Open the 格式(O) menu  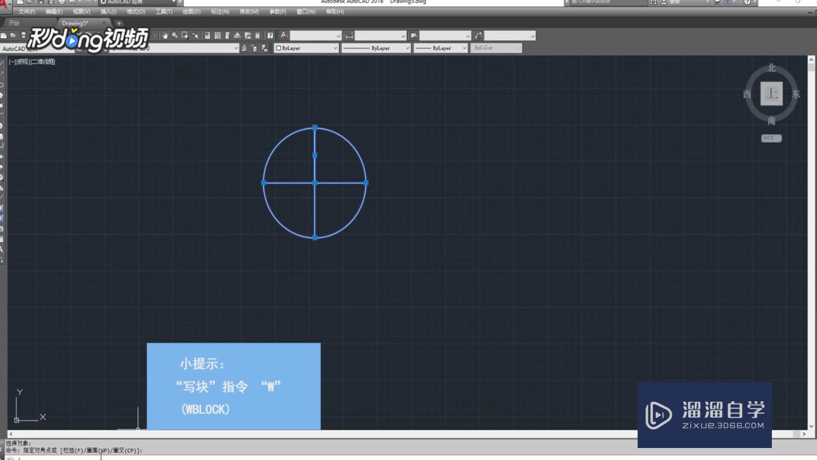click(136, 11)
